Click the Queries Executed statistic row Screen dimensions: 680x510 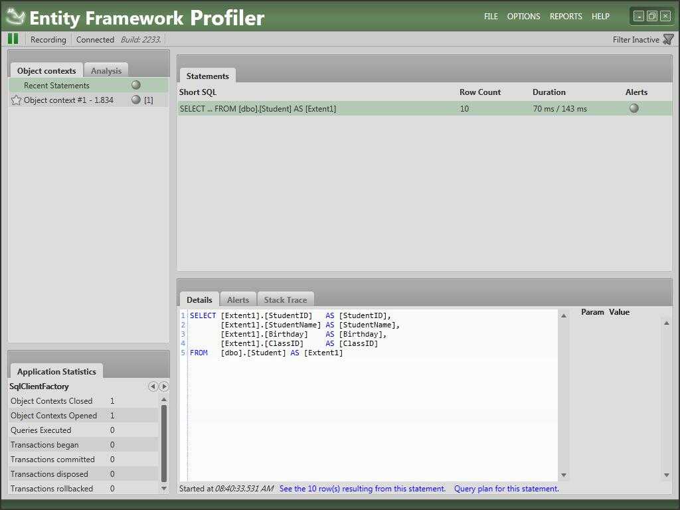84,430
